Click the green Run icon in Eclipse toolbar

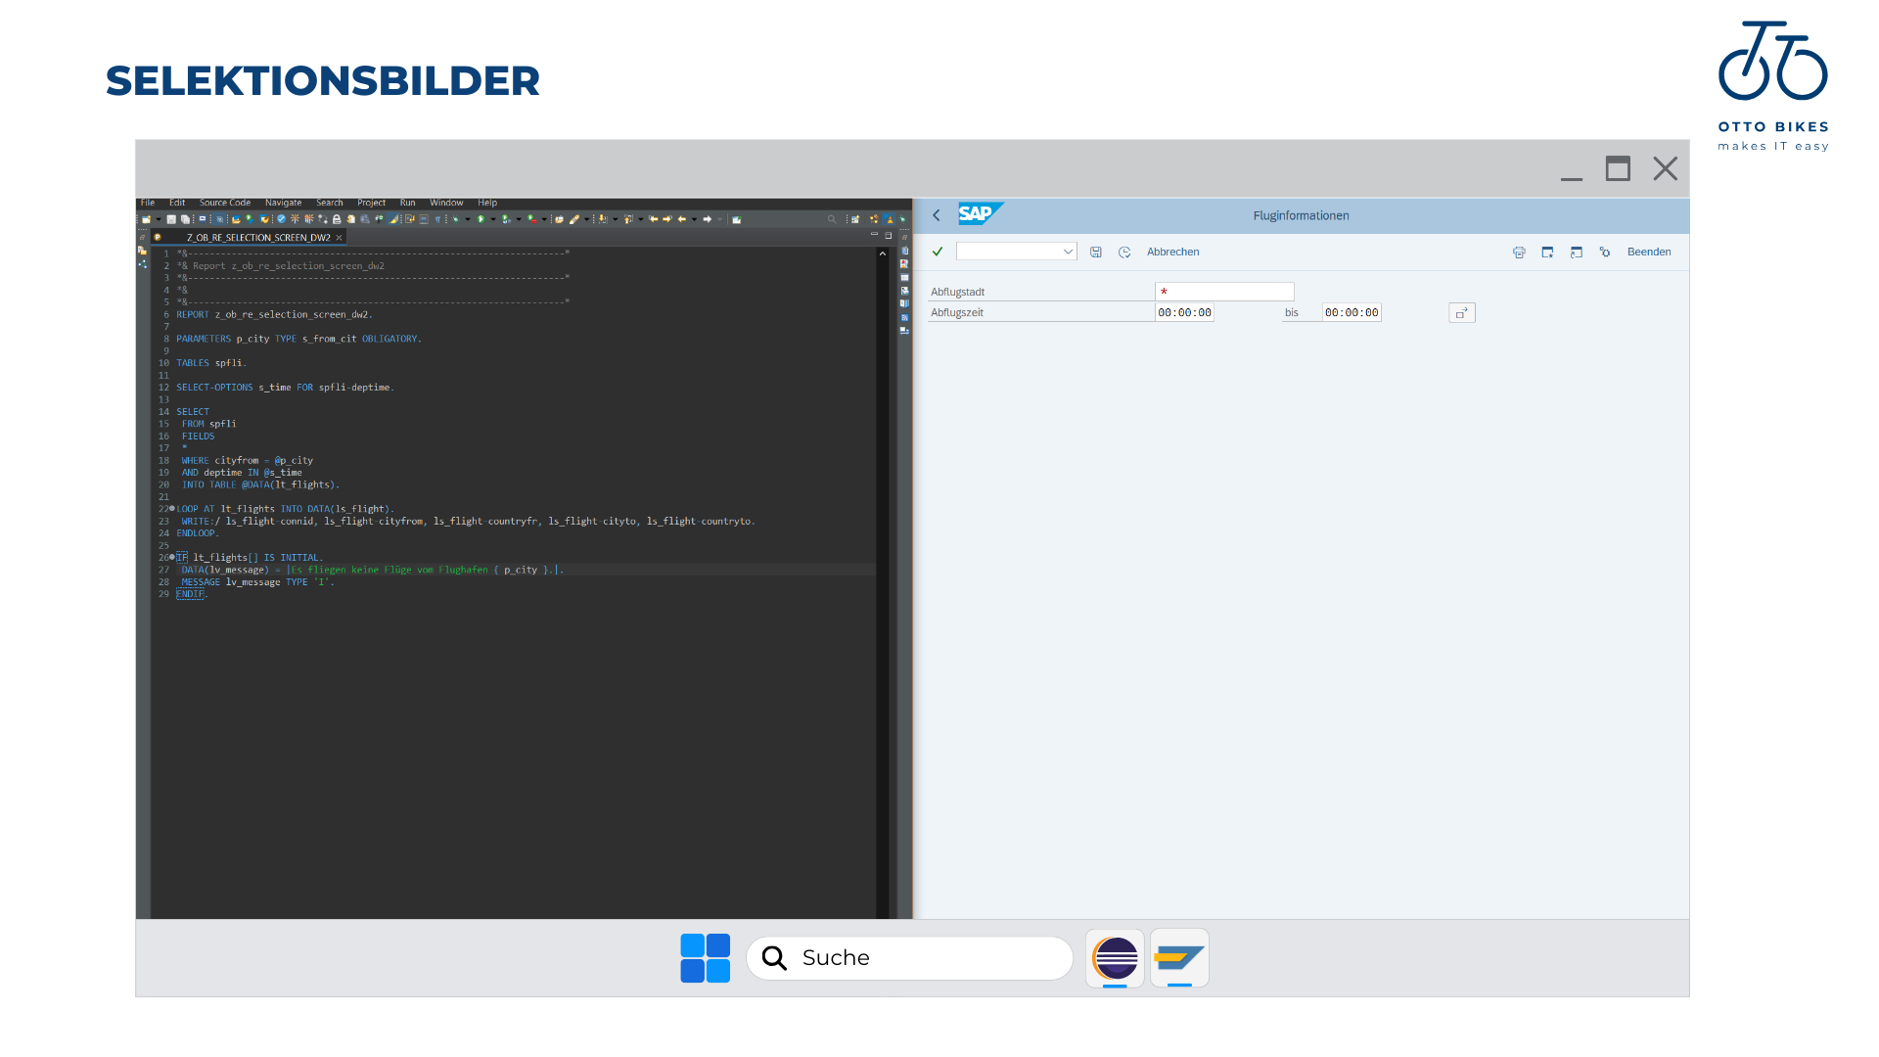click(481, 219)
